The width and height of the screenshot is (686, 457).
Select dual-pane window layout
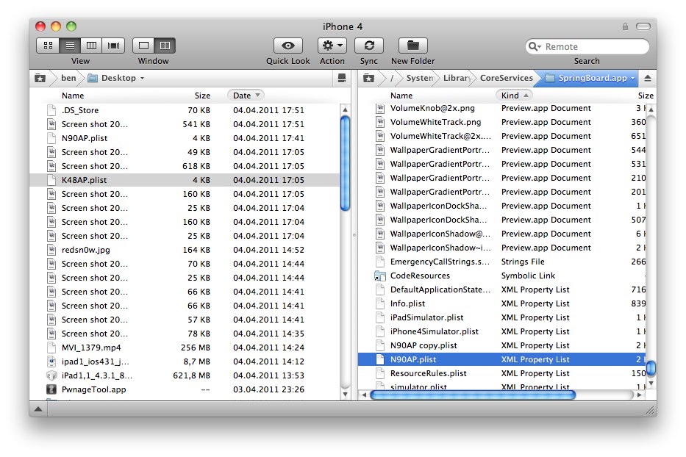pyautogui.click(x=165, y=46)
